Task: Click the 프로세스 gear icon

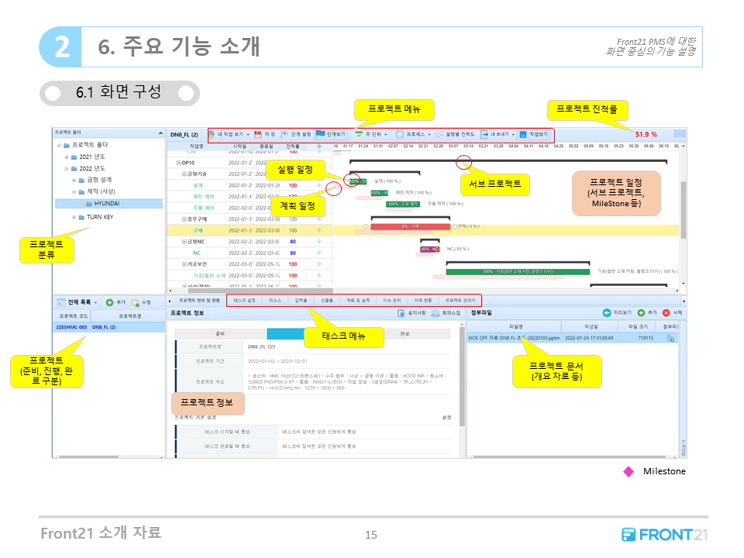Action: pos(400,134)
